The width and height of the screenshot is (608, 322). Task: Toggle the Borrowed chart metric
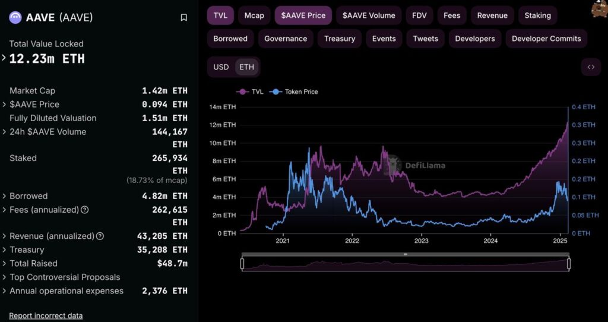[230, 39]
